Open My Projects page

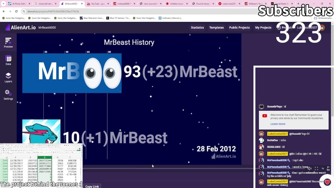pos(263,27)
